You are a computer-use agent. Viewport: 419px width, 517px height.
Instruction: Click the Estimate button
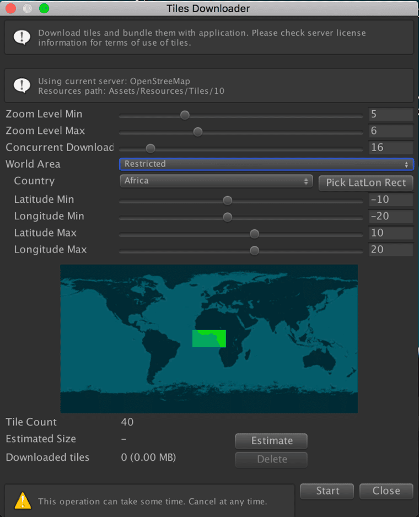pos(271,440)
